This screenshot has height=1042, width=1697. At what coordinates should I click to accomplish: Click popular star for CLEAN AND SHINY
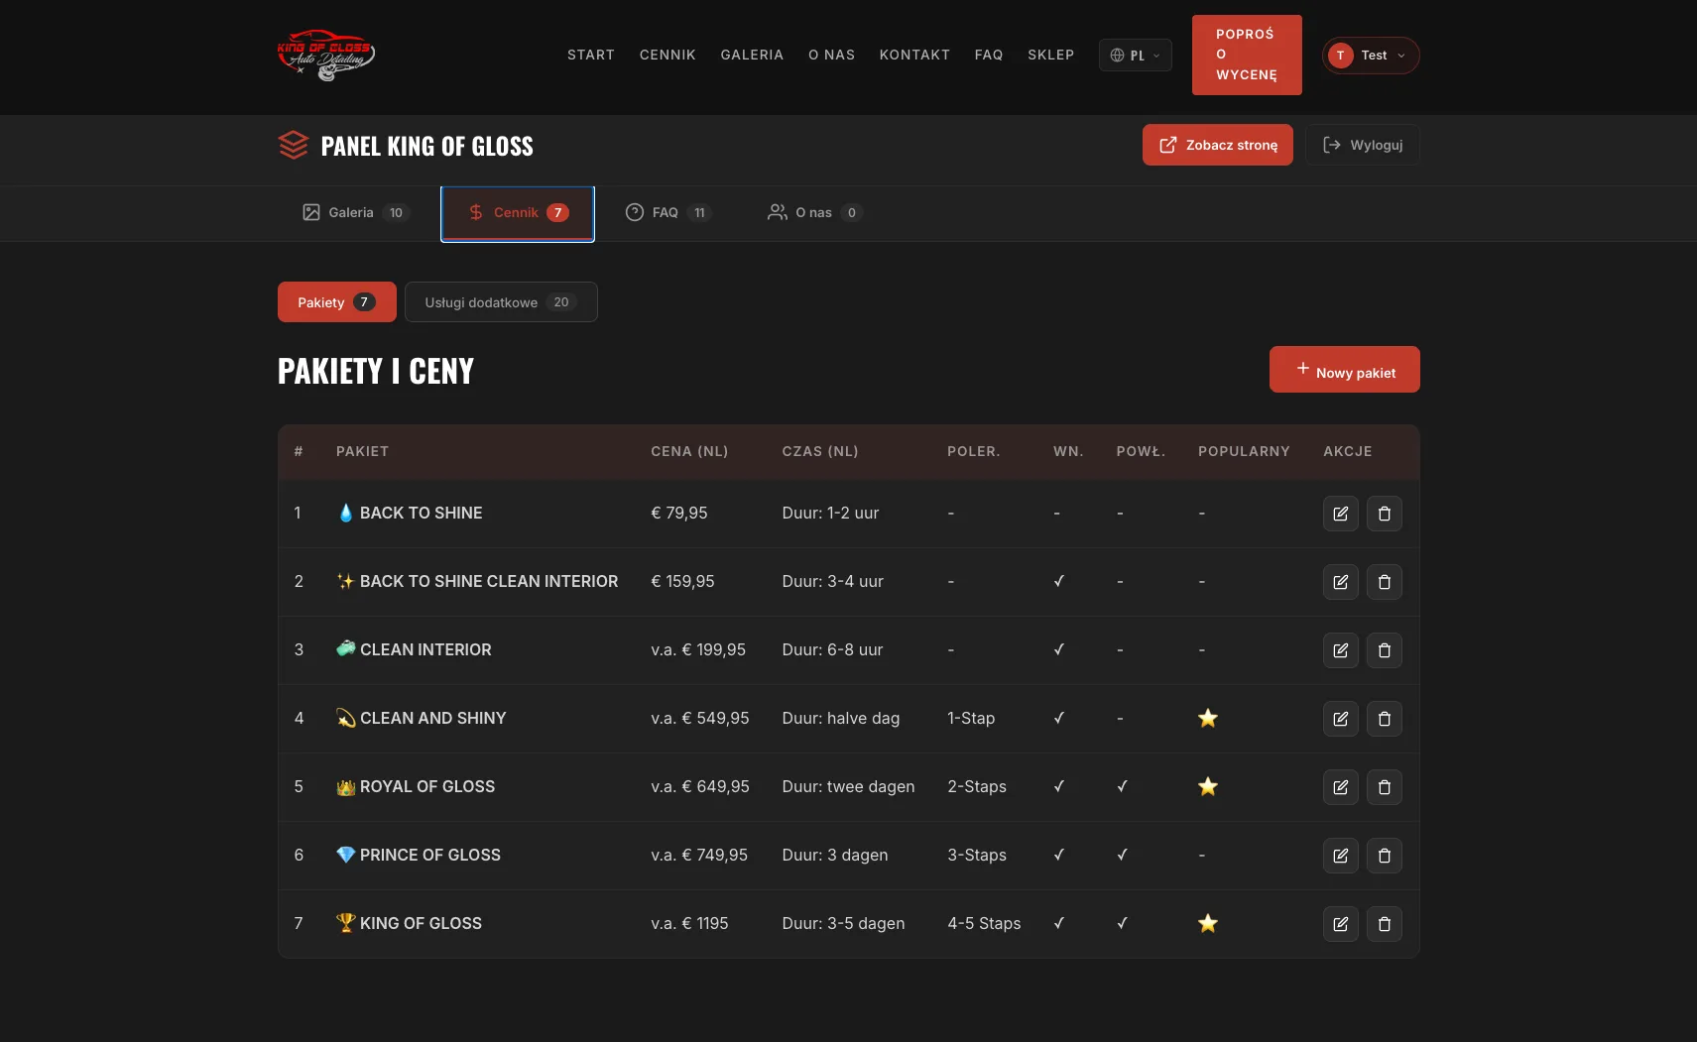point(1207,719)
